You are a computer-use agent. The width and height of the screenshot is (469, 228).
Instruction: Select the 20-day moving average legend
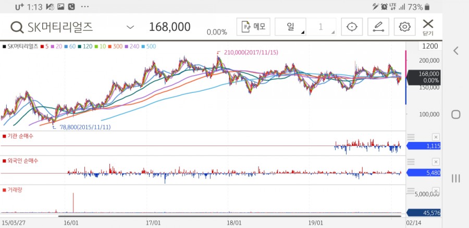click(x=55, y=46)
